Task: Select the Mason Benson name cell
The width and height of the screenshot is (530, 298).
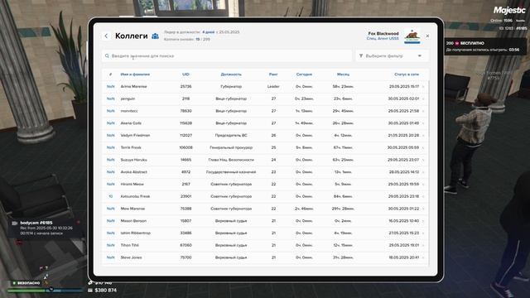Action: coord(133,221)
